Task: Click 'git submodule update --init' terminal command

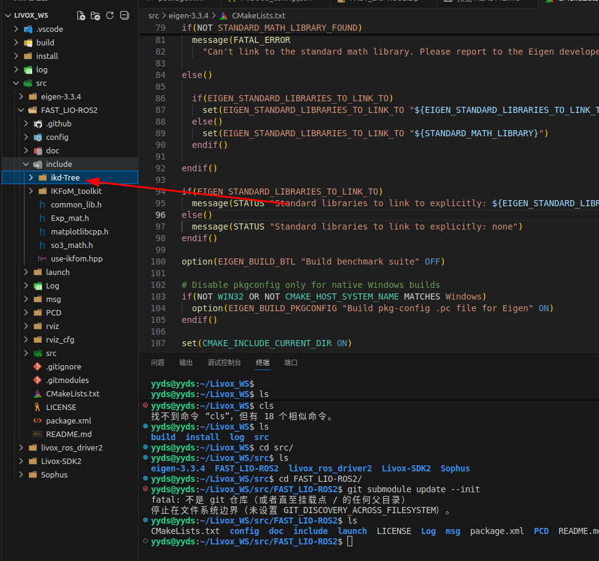Action: [x=413, y=490]
